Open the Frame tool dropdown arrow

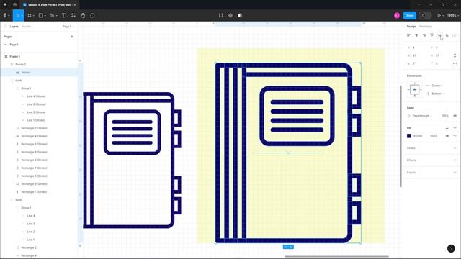(34, 16)
